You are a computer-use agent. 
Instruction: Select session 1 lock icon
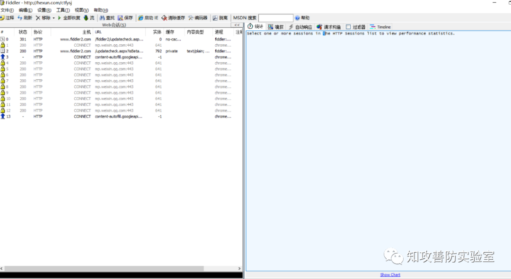[3, 45]
